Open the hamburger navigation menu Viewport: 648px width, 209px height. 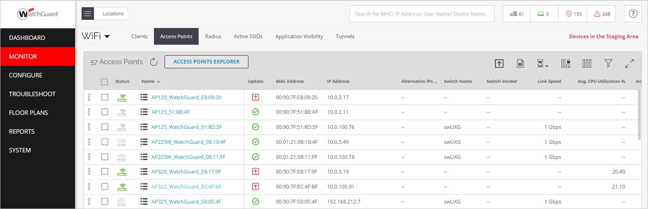coord(88,14)
